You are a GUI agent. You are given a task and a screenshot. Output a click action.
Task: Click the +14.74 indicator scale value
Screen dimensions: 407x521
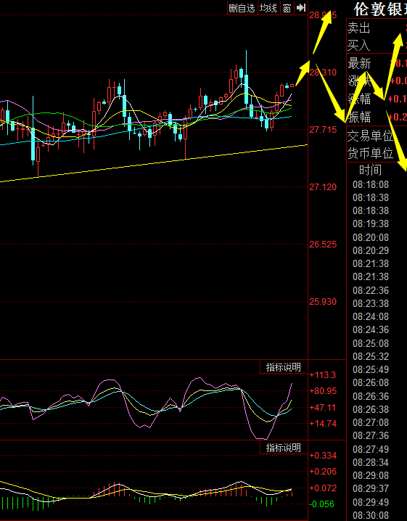tap(323, 423)
